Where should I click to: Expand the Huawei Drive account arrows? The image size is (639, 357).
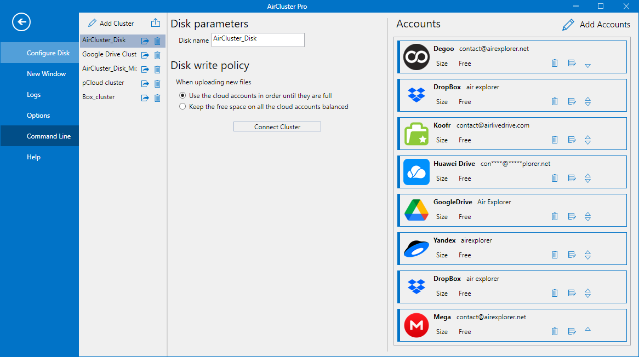click(587, 178)
